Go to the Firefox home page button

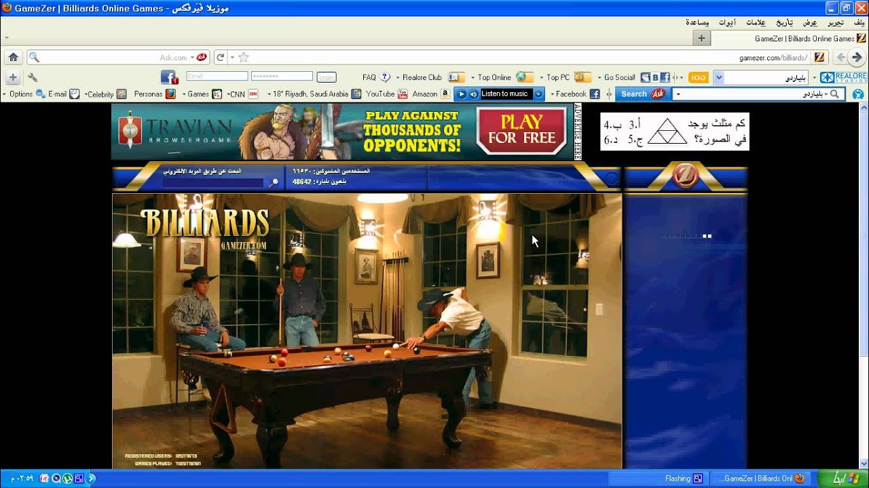point(13,58)
